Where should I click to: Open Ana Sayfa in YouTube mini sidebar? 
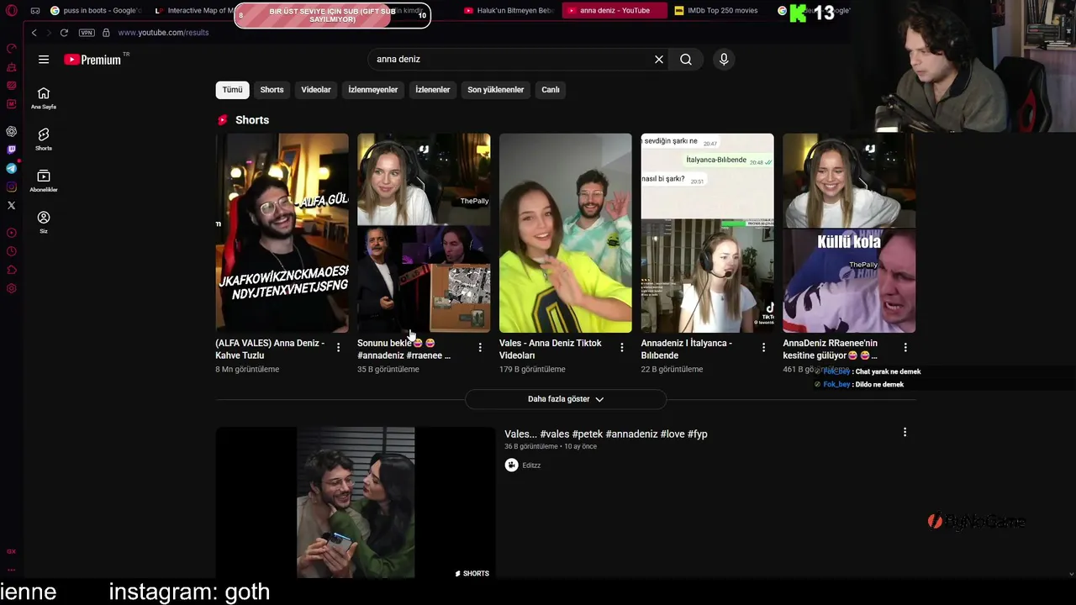click(x=44, y=98)
